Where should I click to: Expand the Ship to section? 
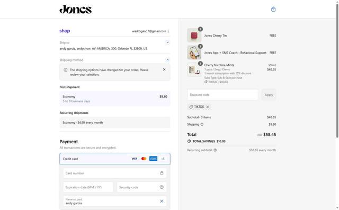(x=167, y=42)
